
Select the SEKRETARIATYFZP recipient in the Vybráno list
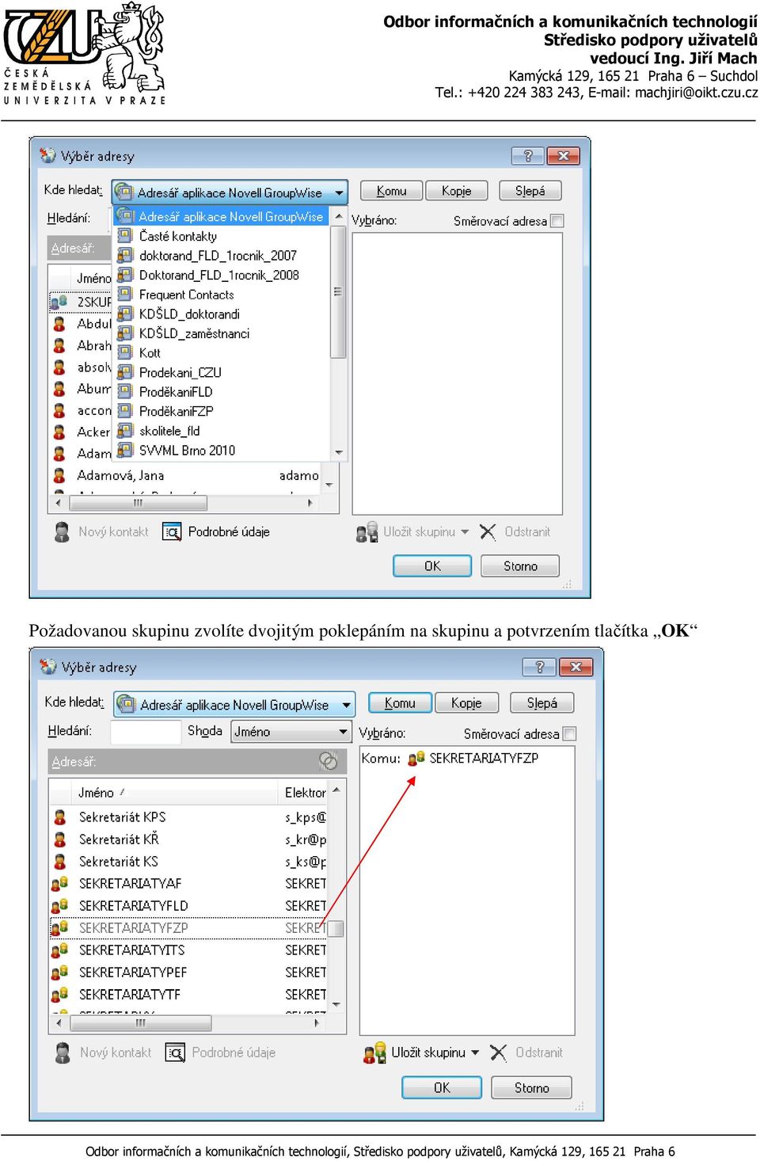(473, 758)
